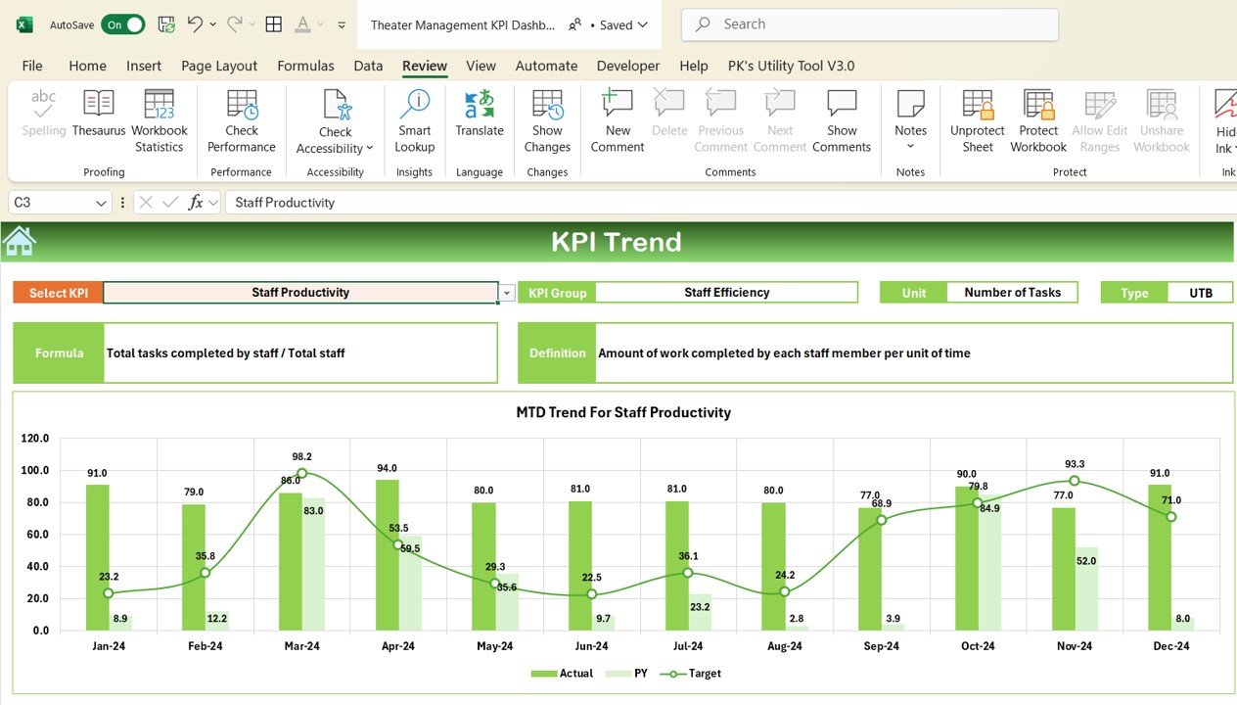Switch to the Home tab

click(x=87, y=66)
